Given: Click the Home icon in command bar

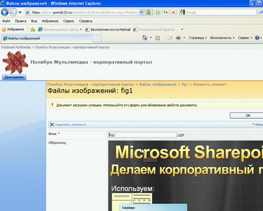Looking at the screenshot, I should (145, 38).
